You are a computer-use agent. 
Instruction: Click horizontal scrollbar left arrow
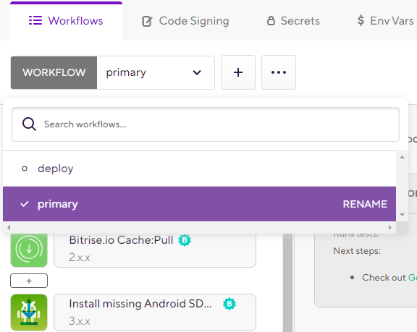click(x=9, y=227)
